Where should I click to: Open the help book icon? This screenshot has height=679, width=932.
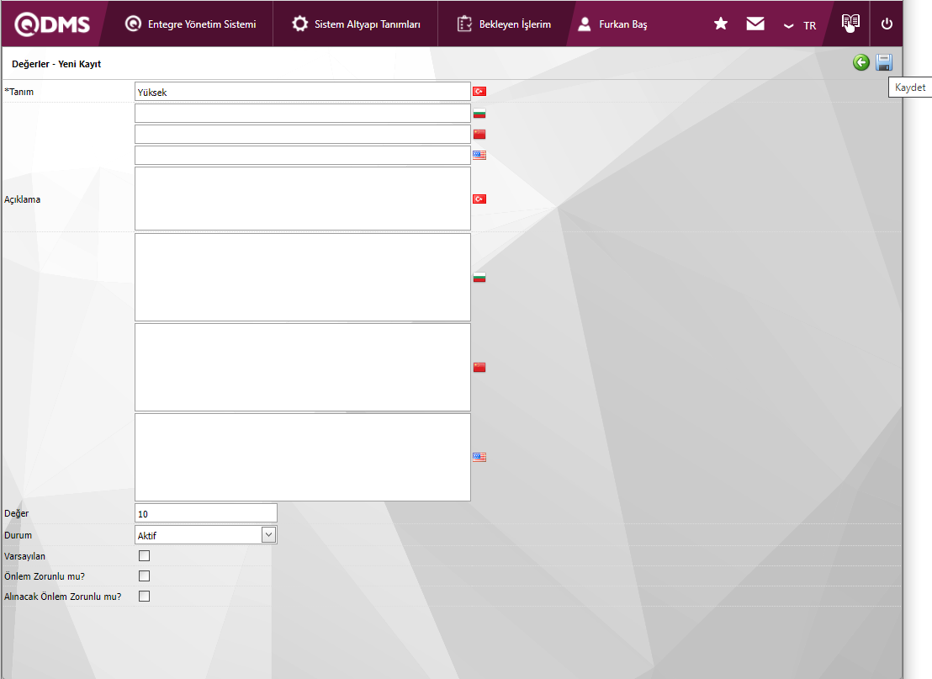coord(850,24)
